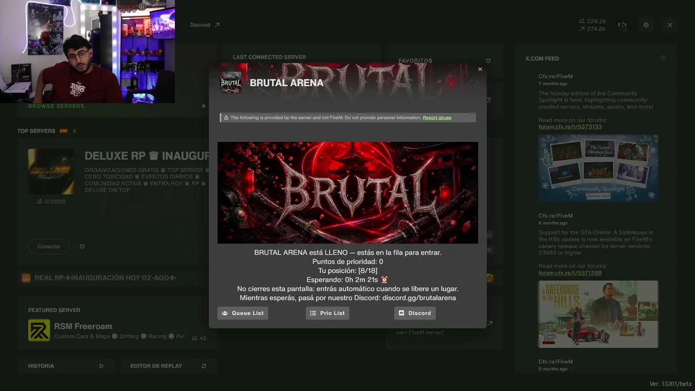Click the Ver. 33201/beta version label

(671, 384)
